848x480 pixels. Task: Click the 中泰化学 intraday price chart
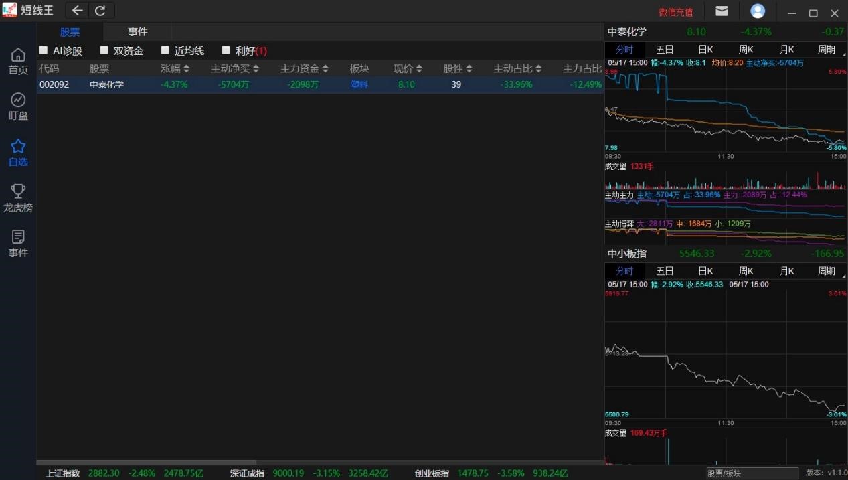(726, 110)
